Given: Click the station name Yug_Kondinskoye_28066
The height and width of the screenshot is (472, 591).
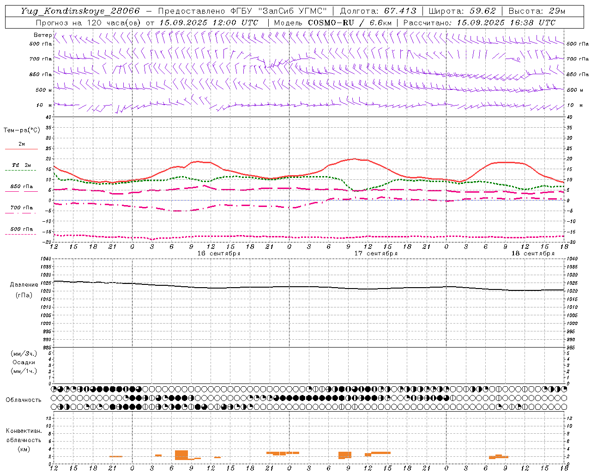Looking at the screenshot, I should click(80, 11).
